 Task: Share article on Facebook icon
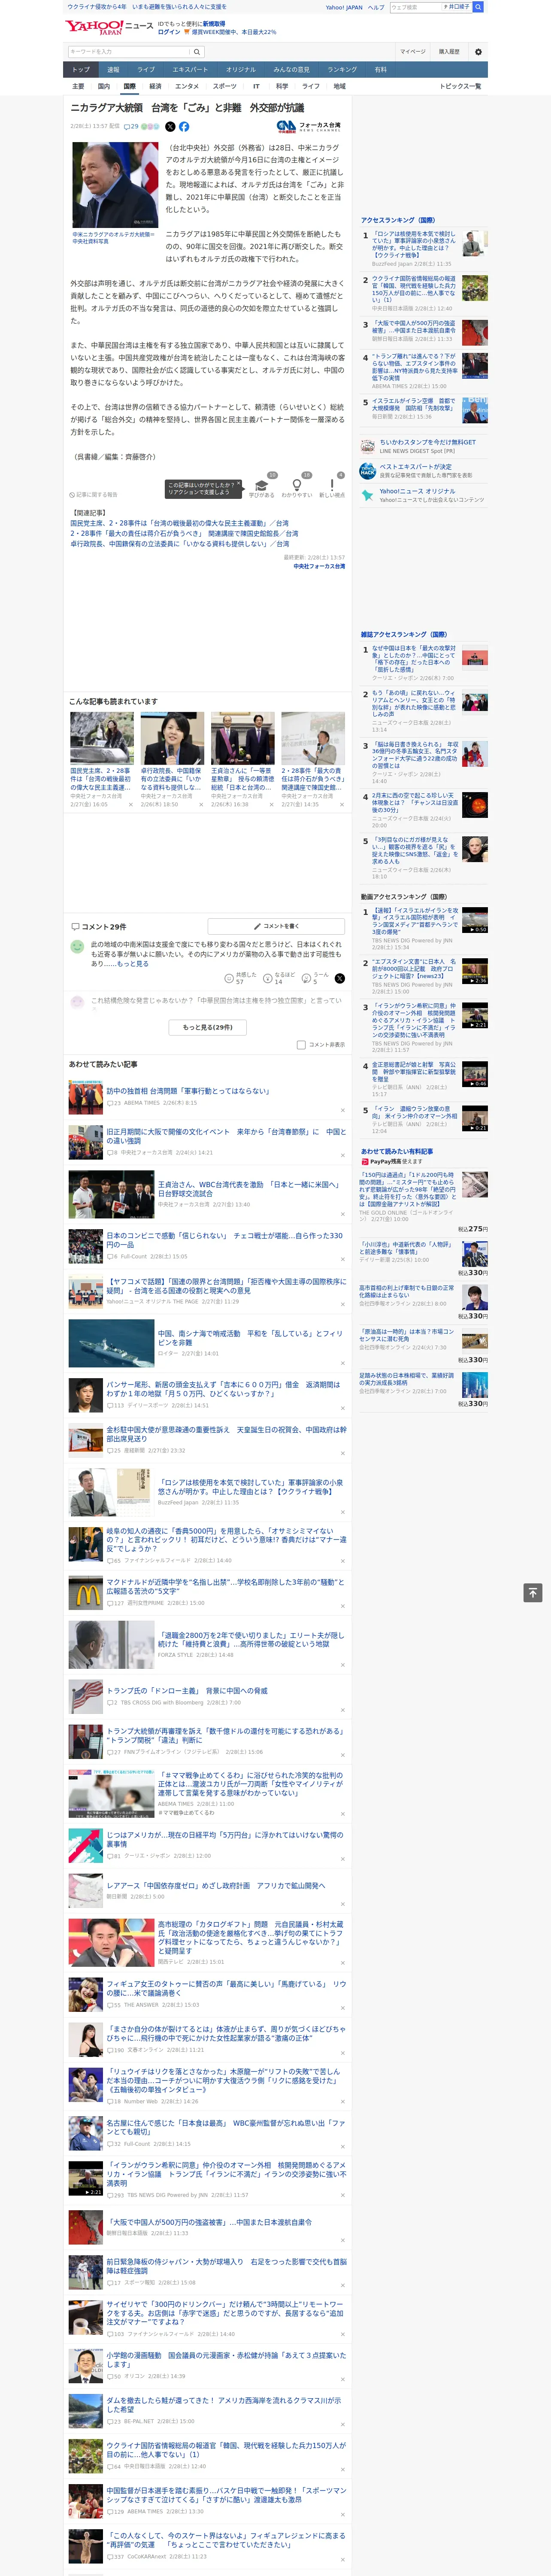coord(184,127)
